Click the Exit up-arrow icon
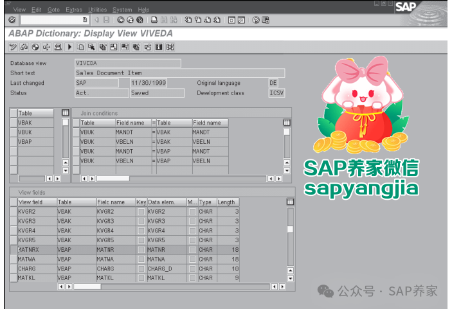Image resolution: width=452 pixels, height=309 pixels. point(131,20)
